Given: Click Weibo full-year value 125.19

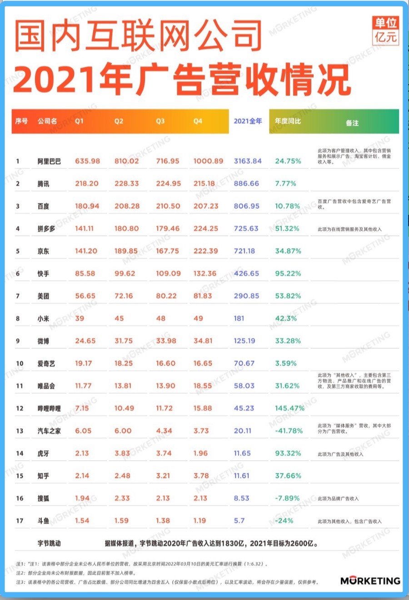Looking at the screenshot, I should (244, 341).
